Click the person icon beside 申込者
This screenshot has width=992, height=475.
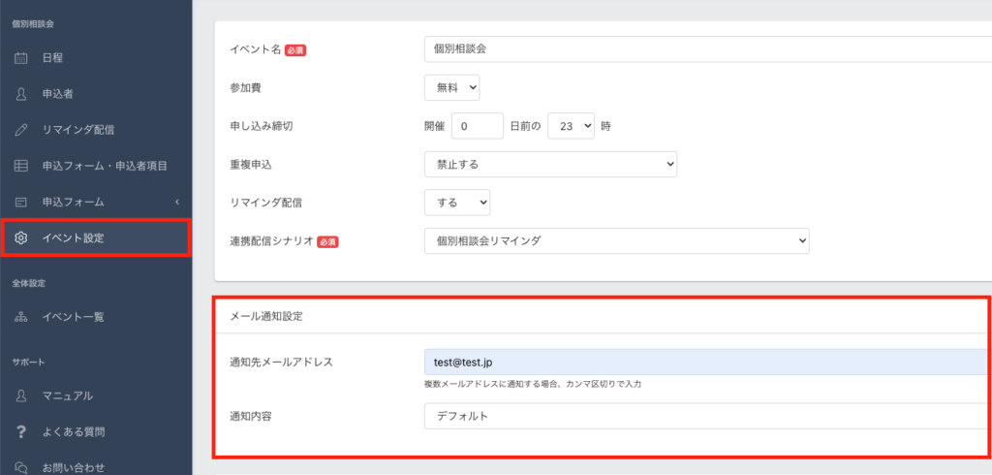click(21, 94)
